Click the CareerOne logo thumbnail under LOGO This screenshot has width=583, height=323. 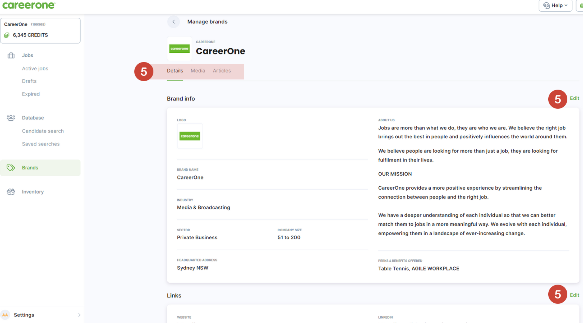[x=190, y=136]
